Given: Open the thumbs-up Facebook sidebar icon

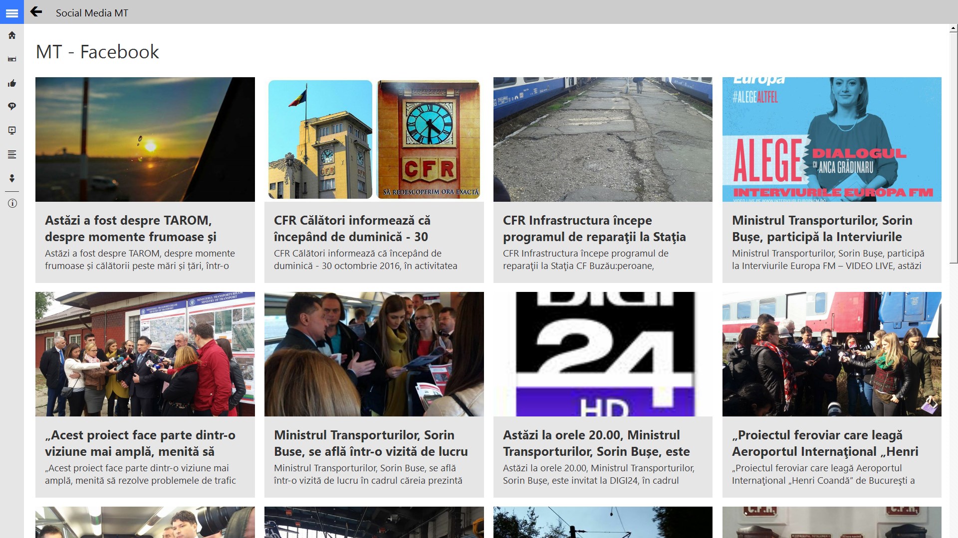Looking at the screenshot, I should 12,83.
